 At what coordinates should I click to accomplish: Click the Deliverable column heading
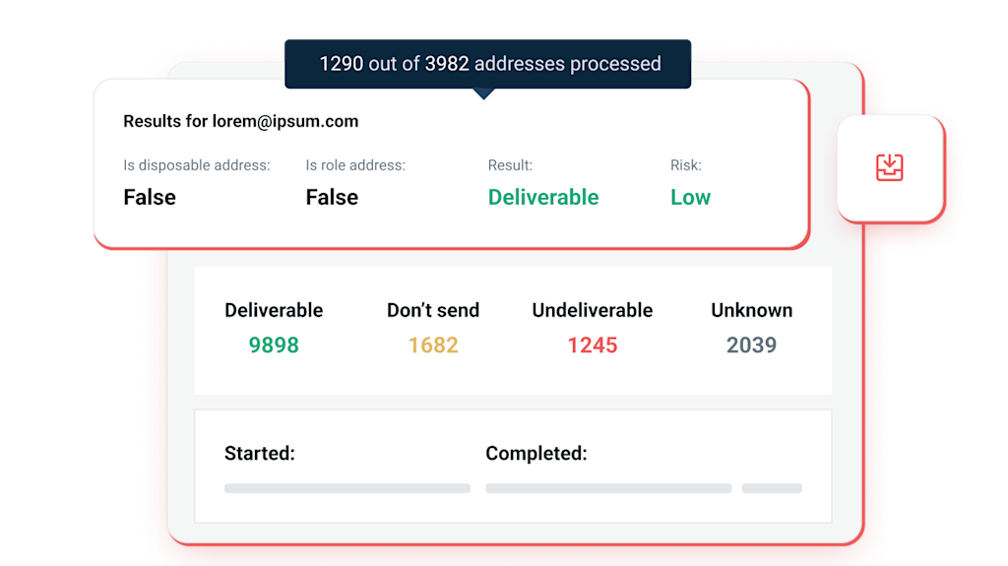click(x=274, y=311)
